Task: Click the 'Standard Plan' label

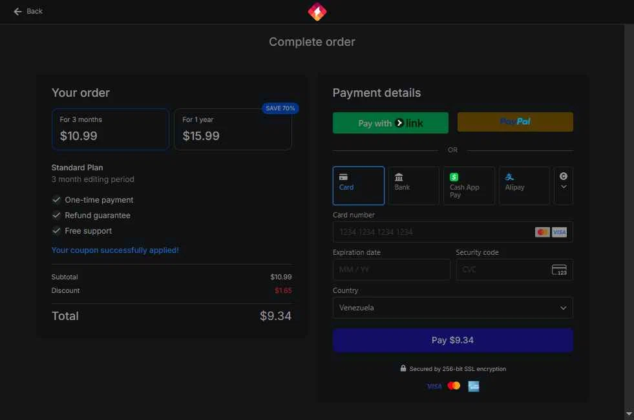Action: (x=77, y=168)
